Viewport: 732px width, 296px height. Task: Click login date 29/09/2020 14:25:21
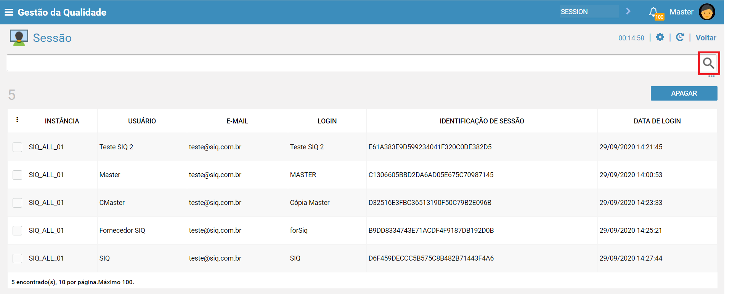[631, 230]
